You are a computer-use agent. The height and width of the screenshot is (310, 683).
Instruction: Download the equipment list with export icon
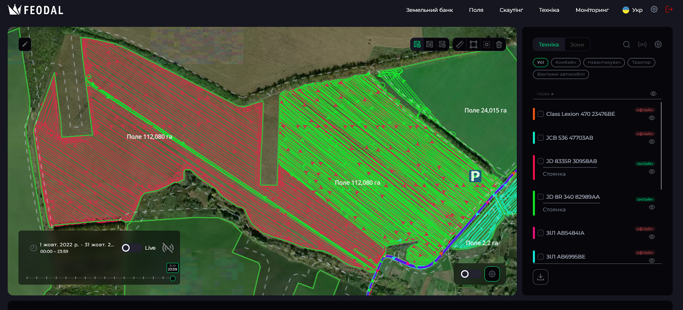[541, 277]
